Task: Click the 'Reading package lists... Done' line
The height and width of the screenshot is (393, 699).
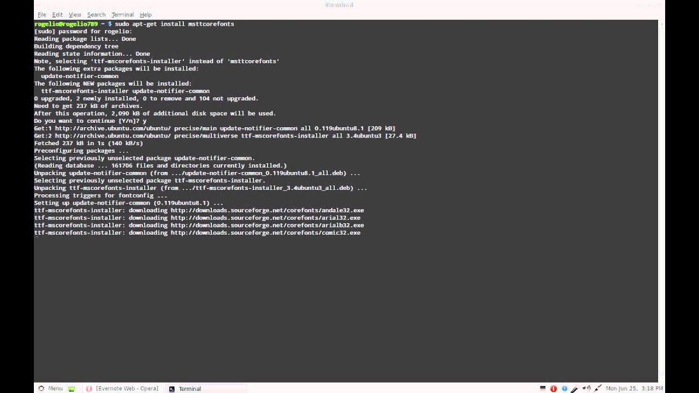Action: (85, 39)
